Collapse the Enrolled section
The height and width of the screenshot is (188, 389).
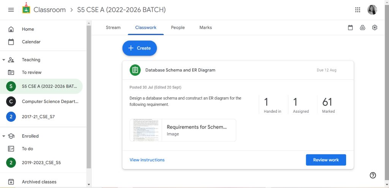pyautogui.click(x=4, y=136)
